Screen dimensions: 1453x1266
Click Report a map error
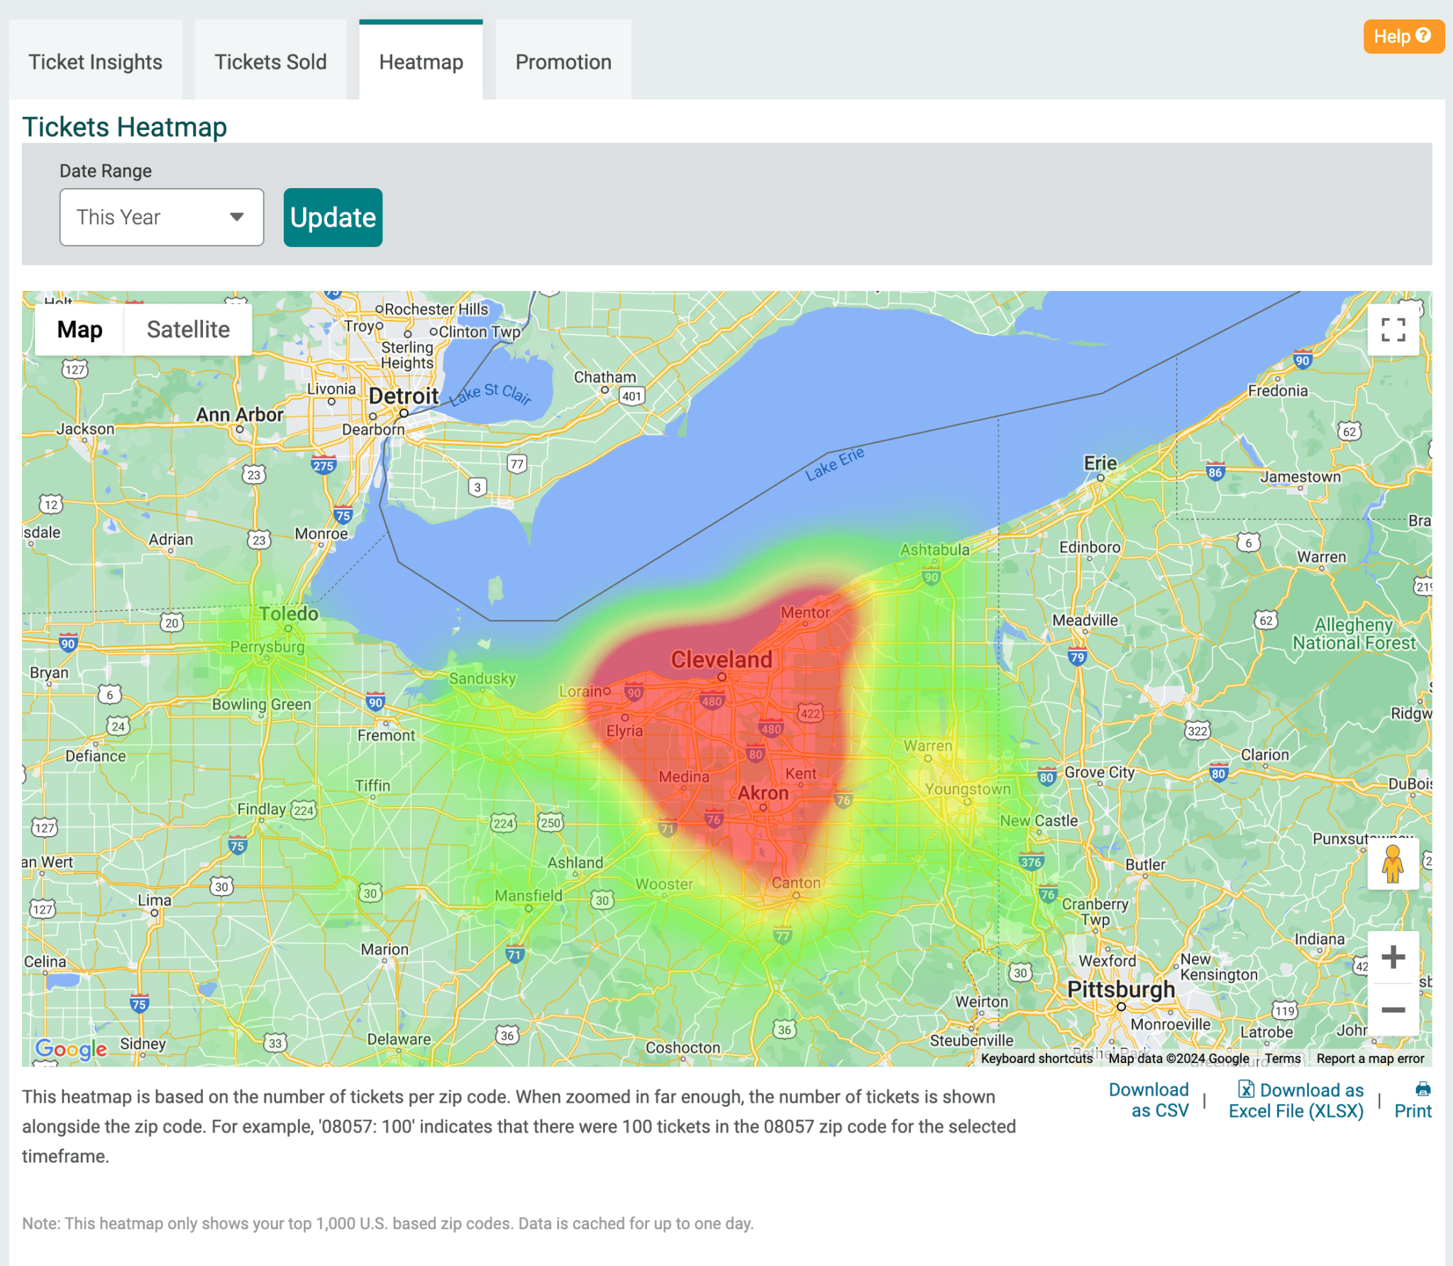click(x=1370, y=1058)
